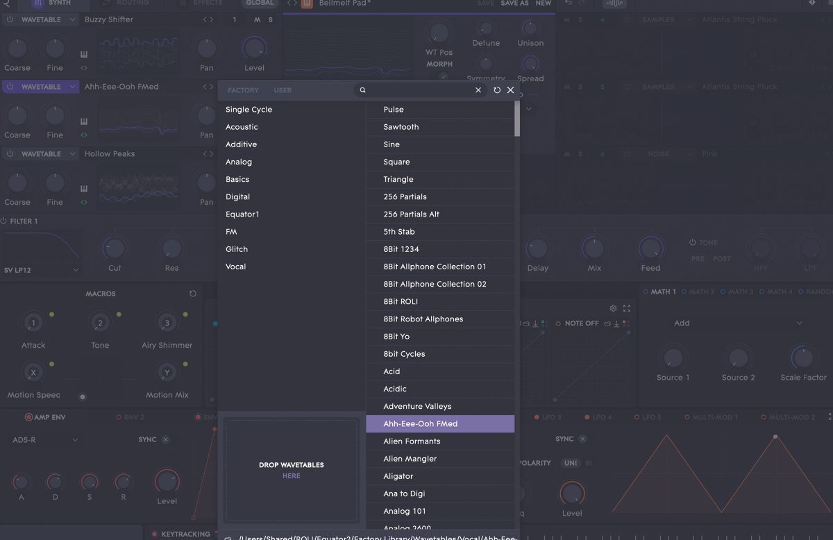The width and height of the screenshot is (833, 540).
Task: Click the Bellmelt Pad preset icon in the header
Action: (x=306, y=3)
